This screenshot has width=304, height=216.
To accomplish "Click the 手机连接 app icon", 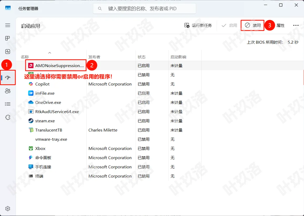I will pyautogui.click(x=31, y=167).
